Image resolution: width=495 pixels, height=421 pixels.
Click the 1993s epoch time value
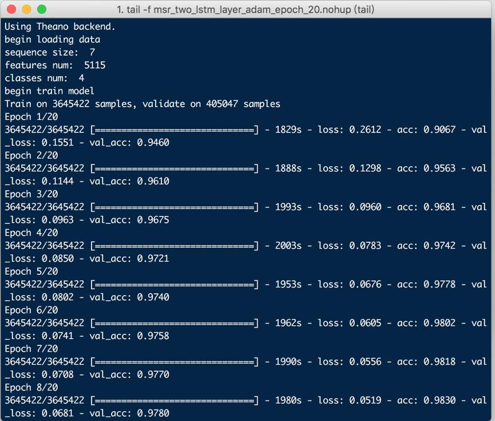pyautogui.click(x=288, y=207)
